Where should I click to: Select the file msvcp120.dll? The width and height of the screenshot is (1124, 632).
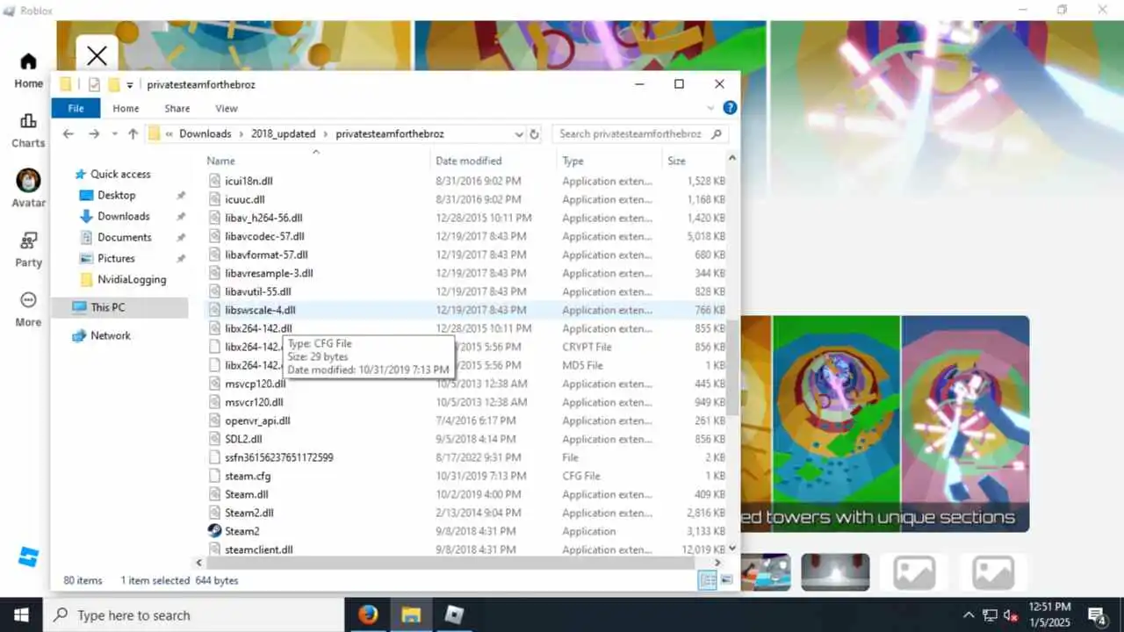(x=255, y=384)
